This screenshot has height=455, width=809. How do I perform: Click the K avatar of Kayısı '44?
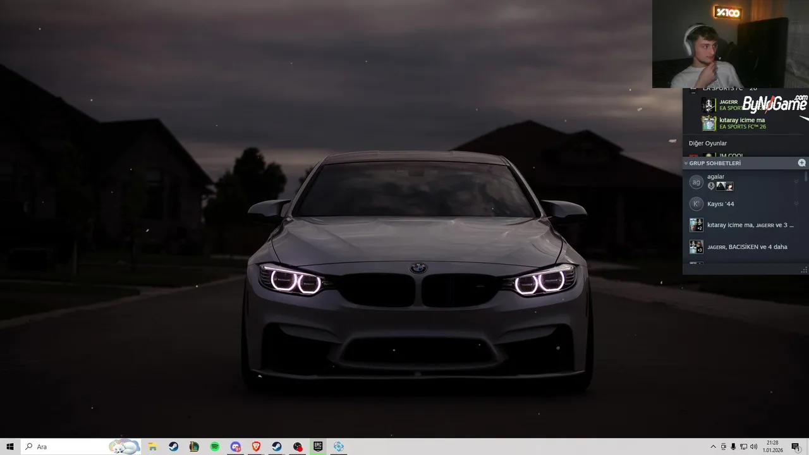point(696,203)
